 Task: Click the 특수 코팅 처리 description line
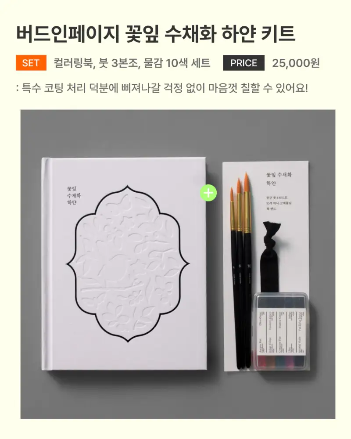pos(162,88)
